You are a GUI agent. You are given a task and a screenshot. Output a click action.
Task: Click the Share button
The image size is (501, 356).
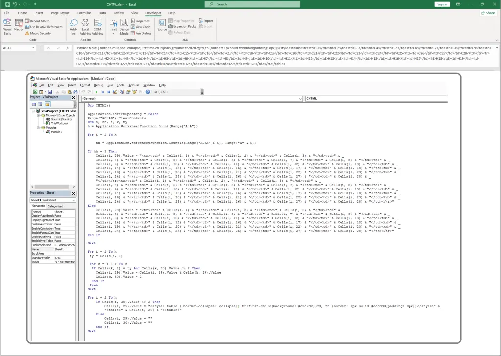point(487,13)
